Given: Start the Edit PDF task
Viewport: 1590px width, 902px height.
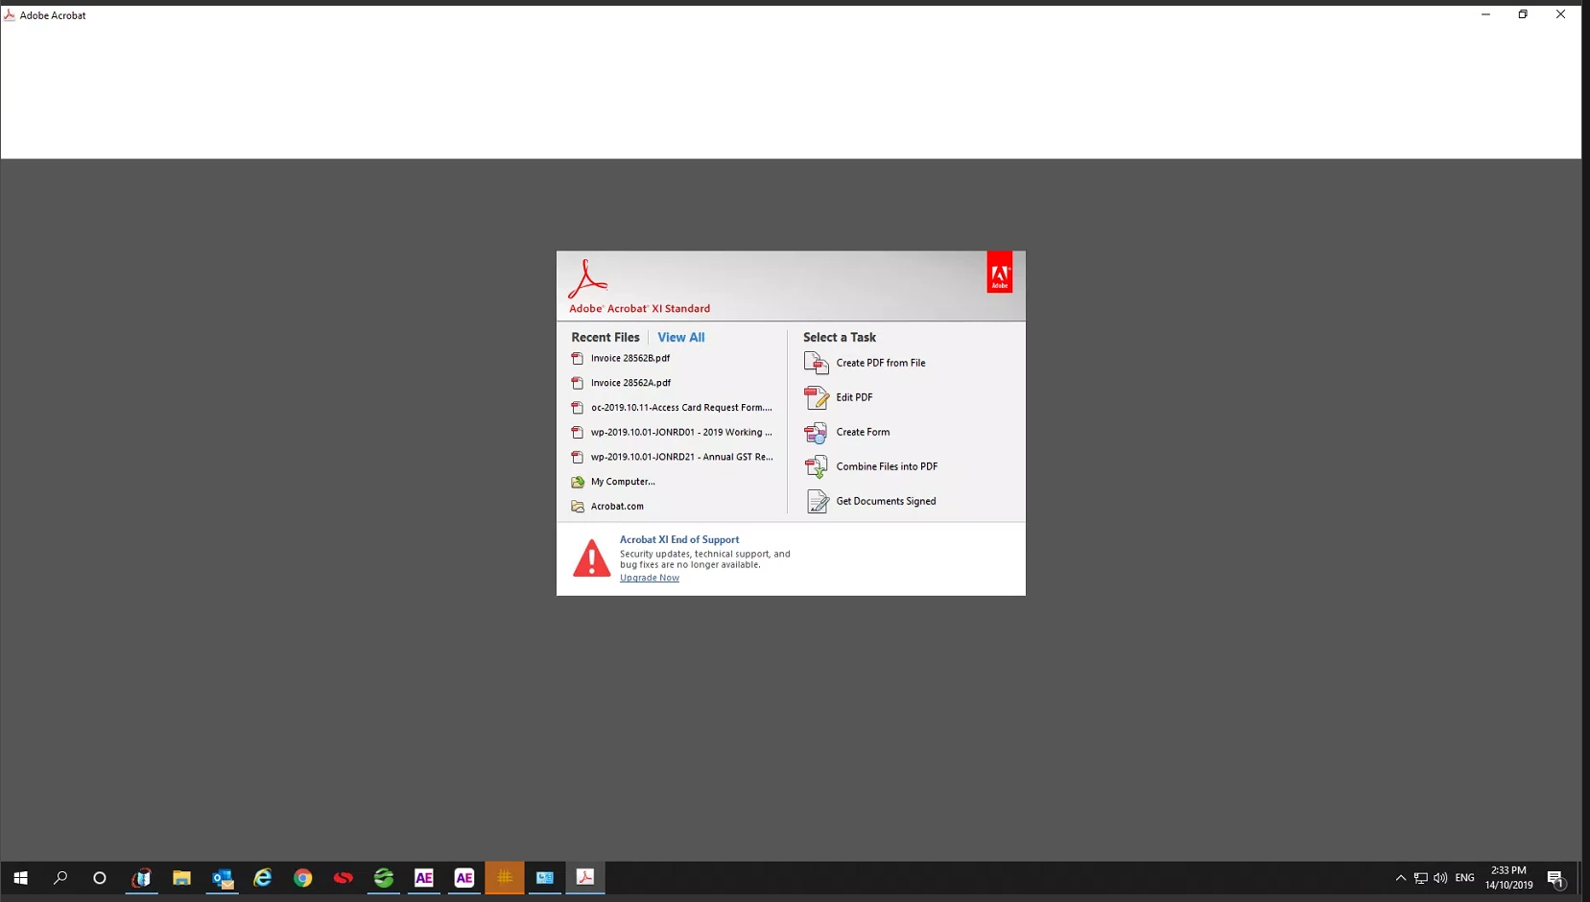Looking at the screenshot, I should click(839, 397).
